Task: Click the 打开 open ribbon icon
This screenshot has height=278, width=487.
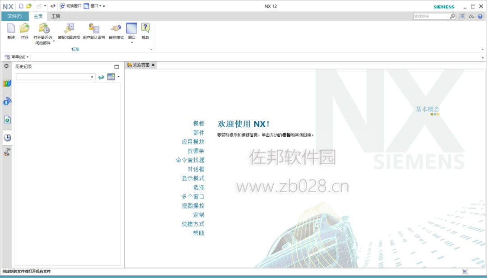Action: (x=24, y=31)
